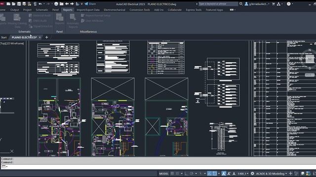Click the Signal Error/List icon
Image resolution: width=316 pixels, height=177 pixels.
[30, 26]
